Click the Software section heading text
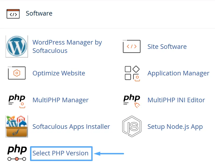The image size is (215, 168). (39, 13)
